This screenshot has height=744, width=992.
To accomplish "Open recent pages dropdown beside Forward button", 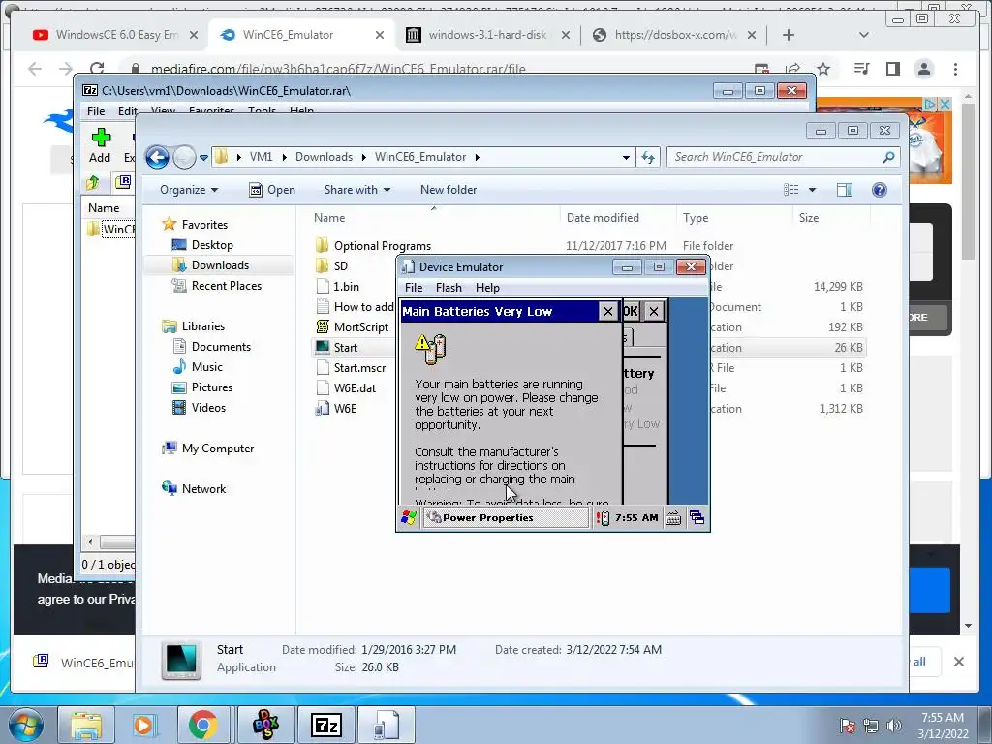I will (x=203, y=158).
